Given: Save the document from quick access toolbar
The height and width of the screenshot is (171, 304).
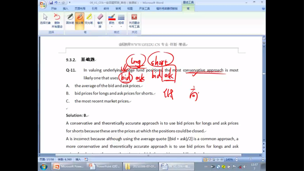Looking at the screenshot, I should pos(51,3).
